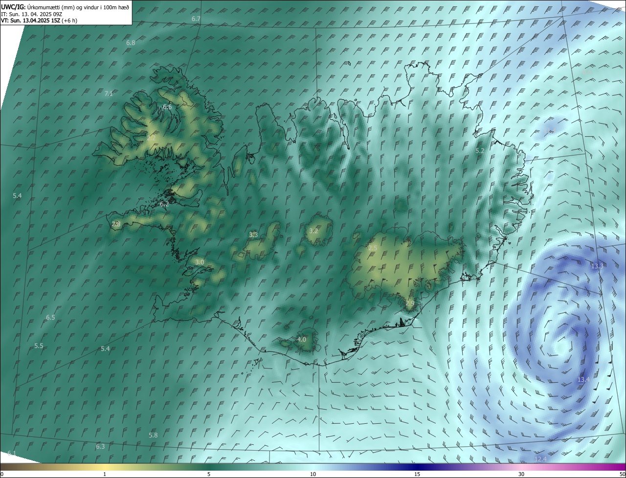Viewport: 626px width, 478px height.
Task: Select the initial time line 'IT: Sun. 13. 04. 2025 09Z'
Action: pos(31,14)
